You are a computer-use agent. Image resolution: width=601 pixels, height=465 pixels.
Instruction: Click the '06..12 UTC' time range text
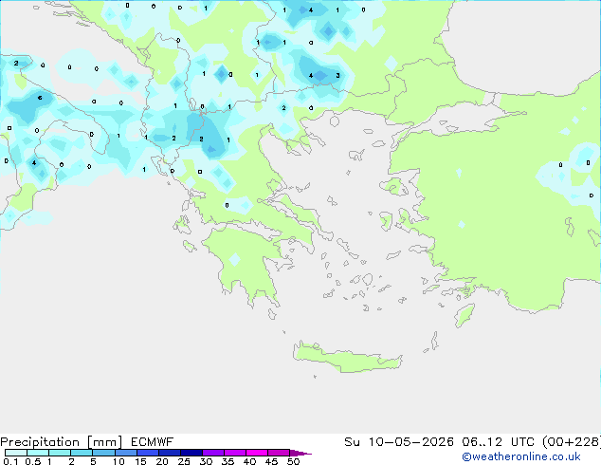tap(498, 442)
